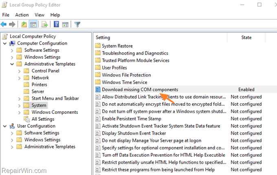Select Do not automatically encrypt files setting
Screen dimensions: 277x175
pyautogui.click(x=163, y=104)
